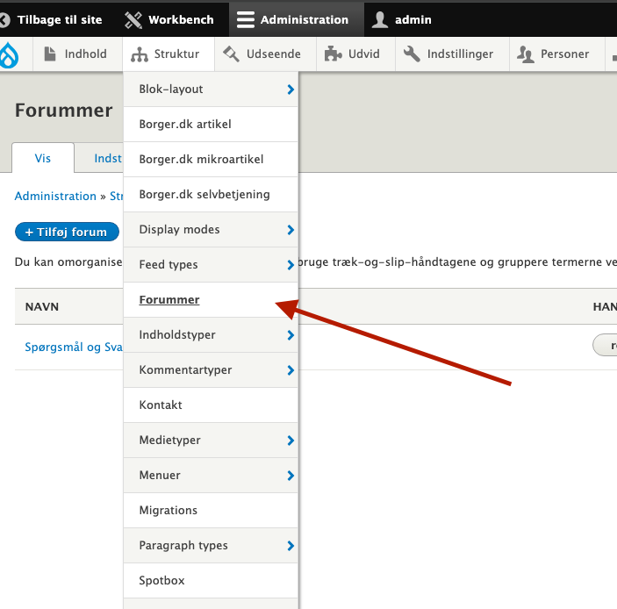Follow the Administration breadcrumb link
Viewport: 617px width, 609px height.
tap(55, 197)
